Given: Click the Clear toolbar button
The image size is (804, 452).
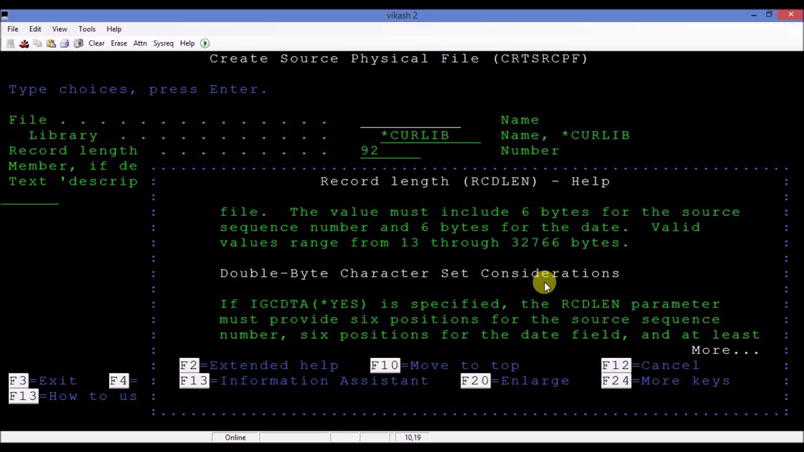Looking at the screenshot, I should [x=97, y=43].
